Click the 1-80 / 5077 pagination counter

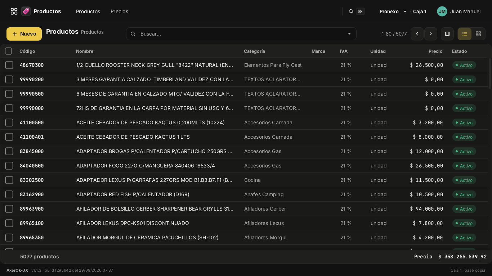pyautogui.click(x=394, y=34)
